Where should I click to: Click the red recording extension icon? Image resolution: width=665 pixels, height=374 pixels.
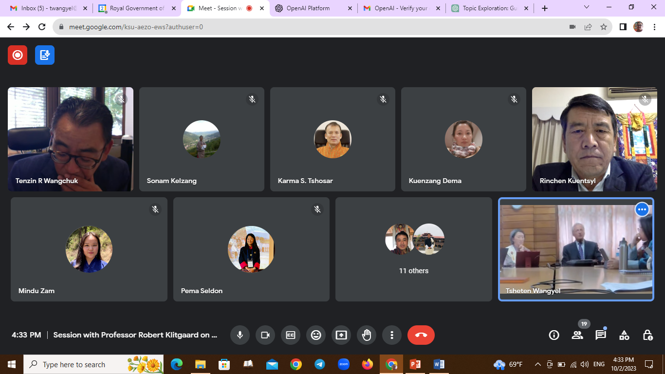[x=18, y=55]
